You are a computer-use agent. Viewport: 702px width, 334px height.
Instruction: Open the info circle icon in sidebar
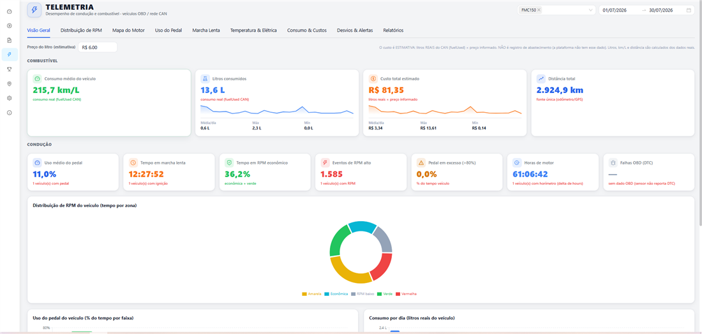tap(10, 113)
